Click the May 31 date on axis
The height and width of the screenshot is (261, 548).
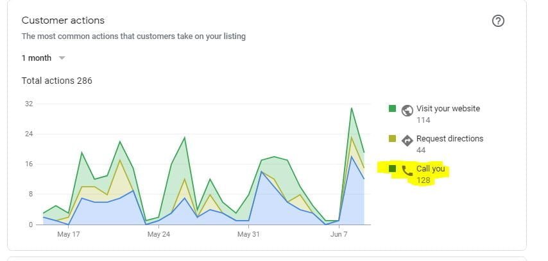pos(248,234)
